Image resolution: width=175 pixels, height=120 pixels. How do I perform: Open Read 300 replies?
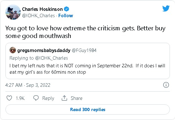[88, 109]
